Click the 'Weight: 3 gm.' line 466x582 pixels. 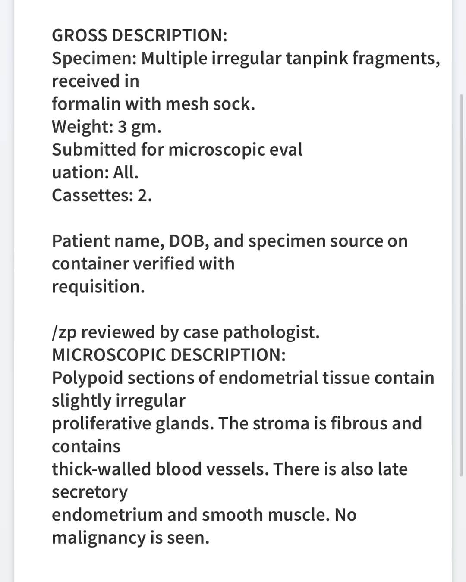click(x=107, y=127)
